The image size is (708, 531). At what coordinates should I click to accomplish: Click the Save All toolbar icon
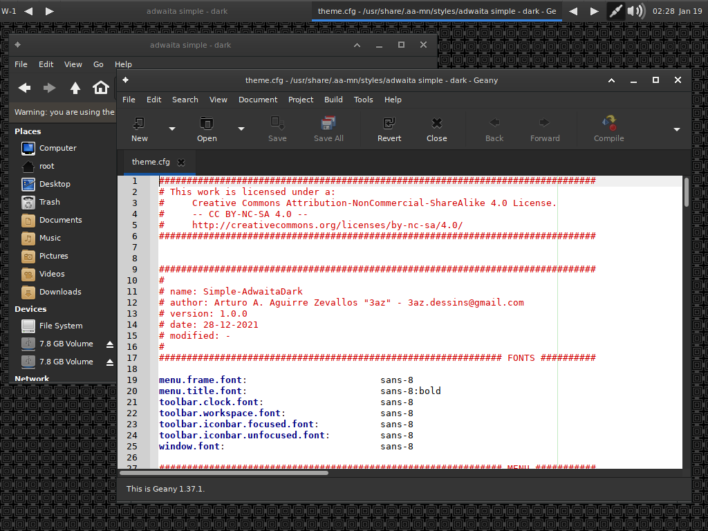coord(328,123)
